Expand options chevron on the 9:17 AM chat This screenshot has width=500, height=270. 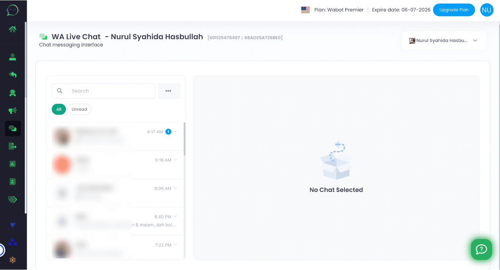[x=175, y=132]
